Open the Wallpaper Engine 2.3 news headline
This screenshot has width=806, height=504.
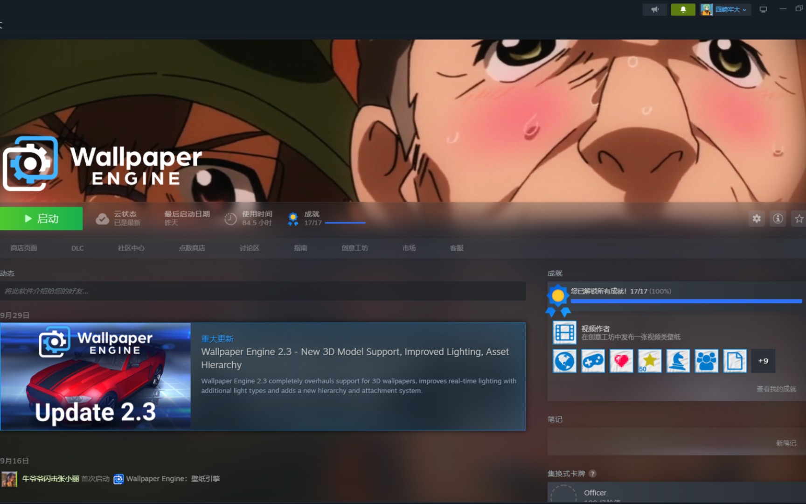pyautogui.click(x=355, y=358)
